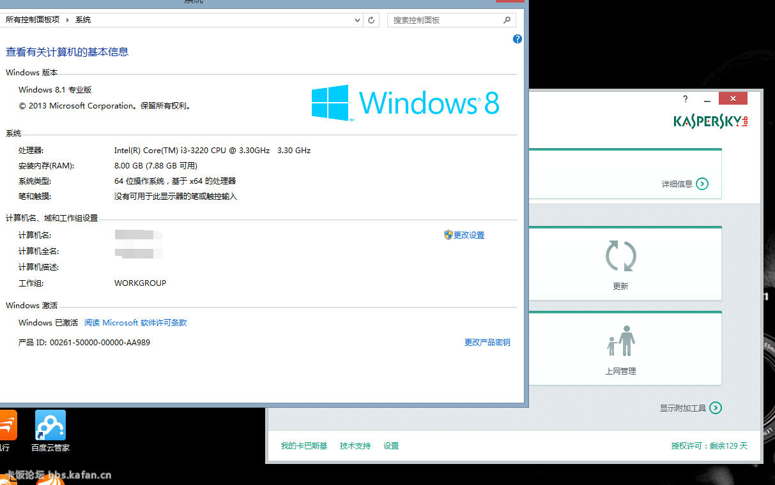Open the Kaspersky Update tile icon
Screen dimensions: 775x485
tap(620, 256)
